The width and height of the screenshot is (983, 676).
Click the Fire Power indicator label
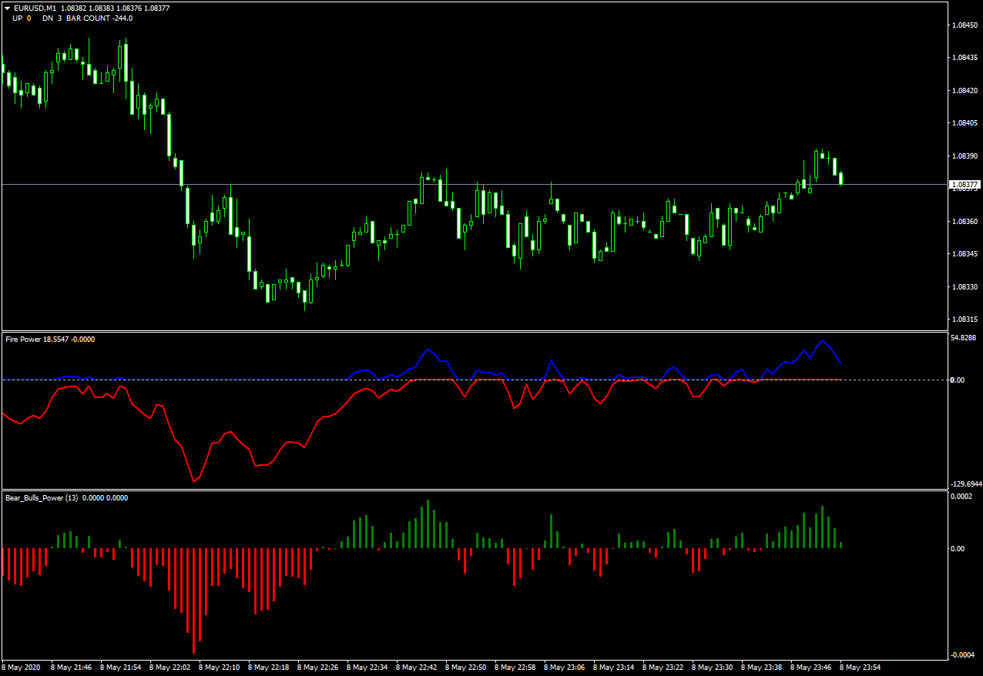click(x=25, y=339)
